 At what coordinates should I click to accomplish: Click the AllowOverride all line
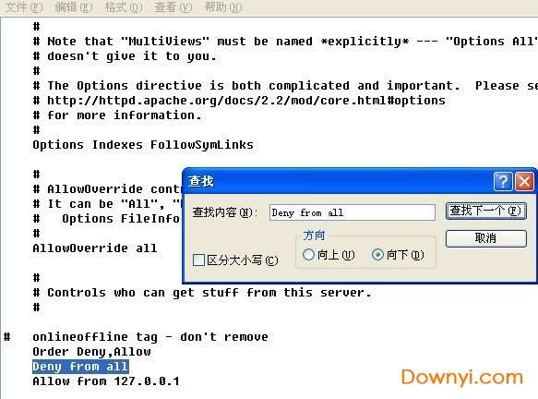pyautogui.click(x=95, y=248)
